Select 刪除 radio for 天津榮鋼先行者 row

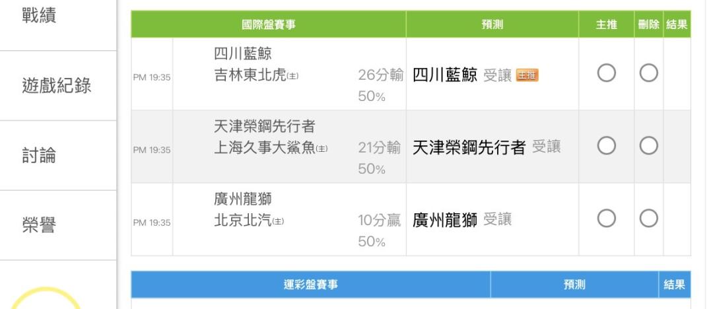[649, 147]
